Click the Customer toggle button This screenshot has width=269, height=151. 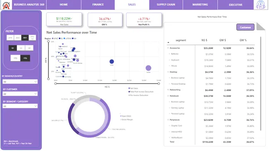tap(245, 27)
